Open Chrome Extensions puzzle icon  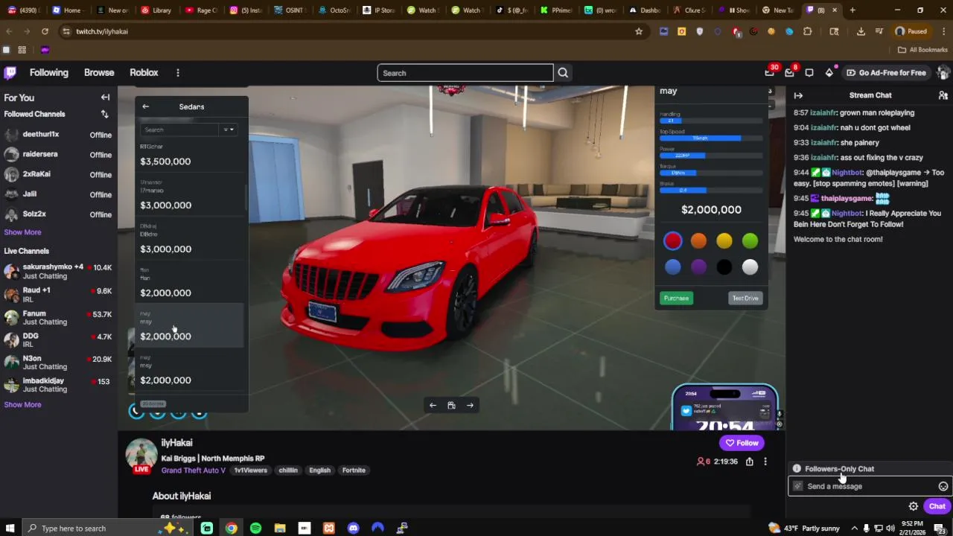pyautogui.click(x=807, y=31)
